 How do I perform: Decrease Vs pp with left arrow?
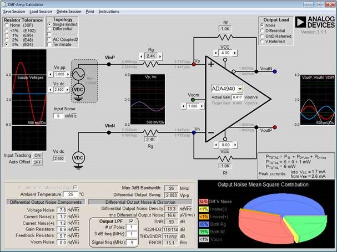[51, 74]
